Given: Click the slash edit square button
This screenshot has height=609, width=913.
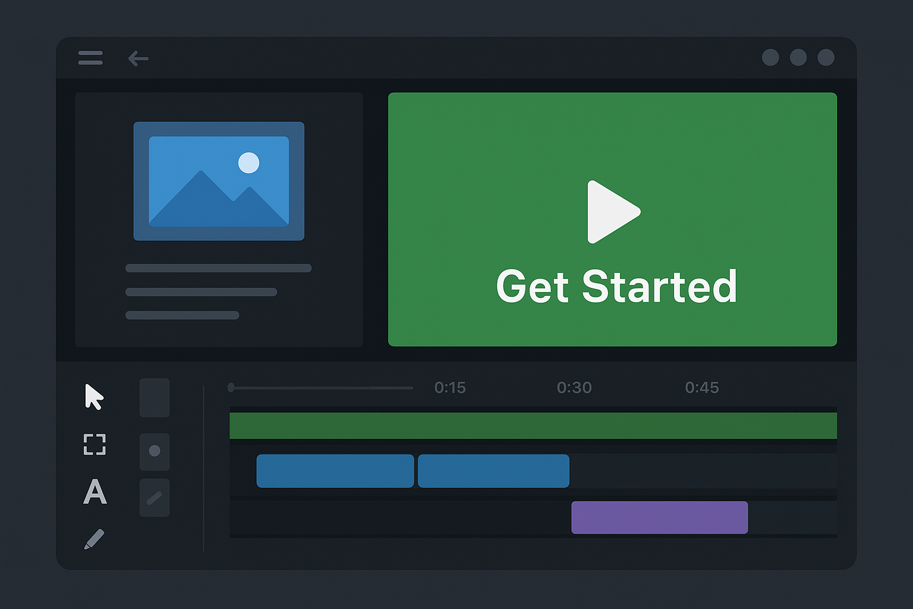Looking at the screenshot, I should coord(155,498).
